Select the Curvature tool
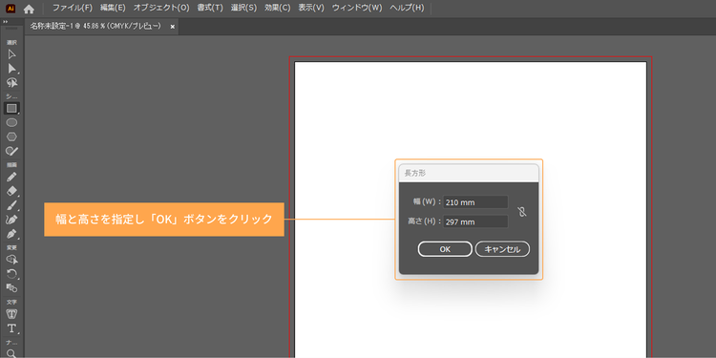 (x=11, y=220)
